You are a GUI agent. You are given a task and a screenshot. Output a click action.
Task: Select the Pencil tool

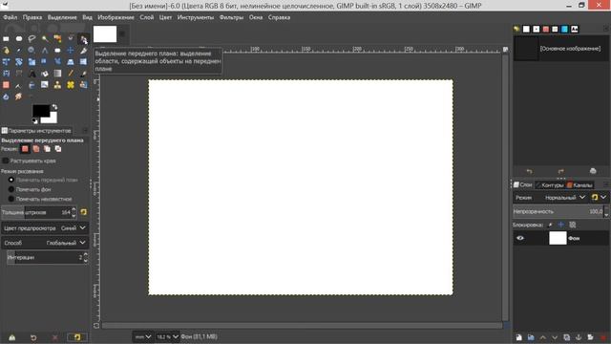pyautogui.click(x=71, y=74)
